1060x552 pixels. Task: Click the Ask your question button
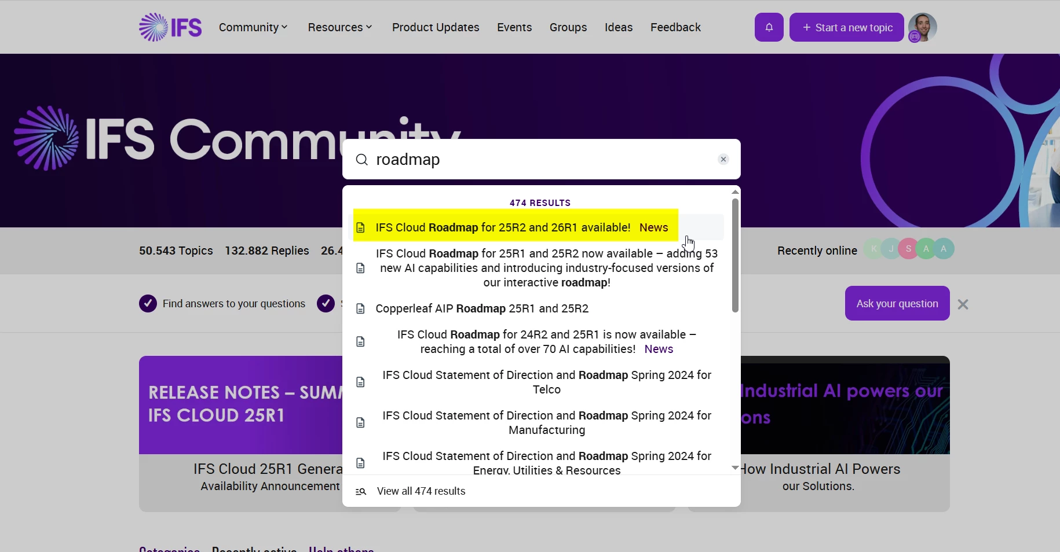pos(897,304)
